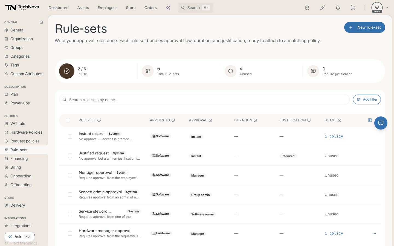Open Organization settings in sidebar
This screenshot has height=246, width=394.
click(x=24, y=39)
